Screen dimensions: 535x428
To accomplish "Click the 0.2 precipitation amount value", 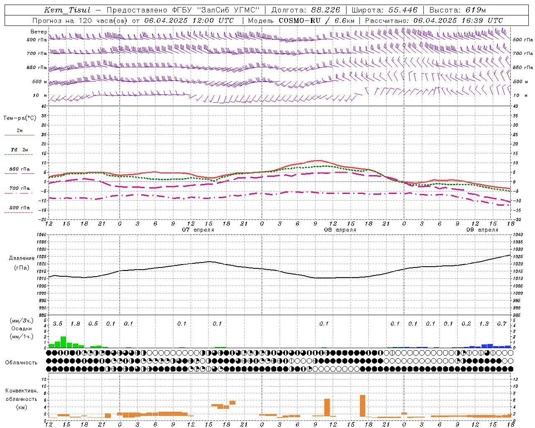I will click(466, 324).
